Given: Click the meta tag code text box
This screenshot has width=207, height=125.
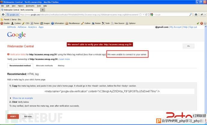Looking at the screenshot, I should [102, 91].
